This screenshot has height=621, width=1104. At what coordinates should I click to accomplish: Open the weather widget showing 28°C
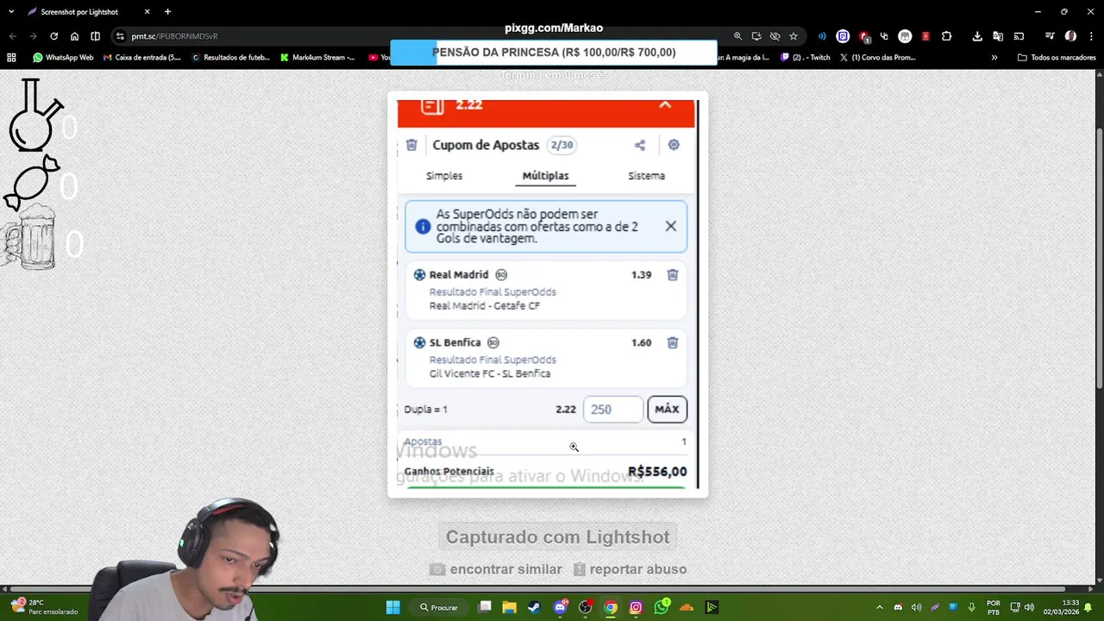43,607
